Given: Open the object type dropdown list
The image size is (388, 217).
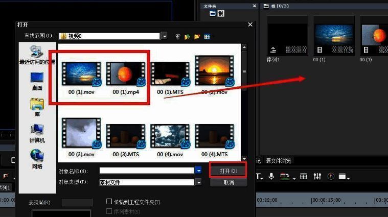Looking at the screenshot, I should pyautogui.click(x=198, y=182).
